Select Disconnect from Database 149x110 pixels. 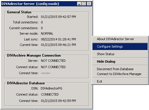coord(120,69)
